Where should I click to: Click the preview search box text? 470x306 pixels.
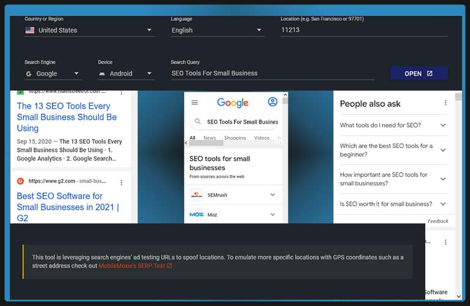pyautogui.click(x=242, y=122)
